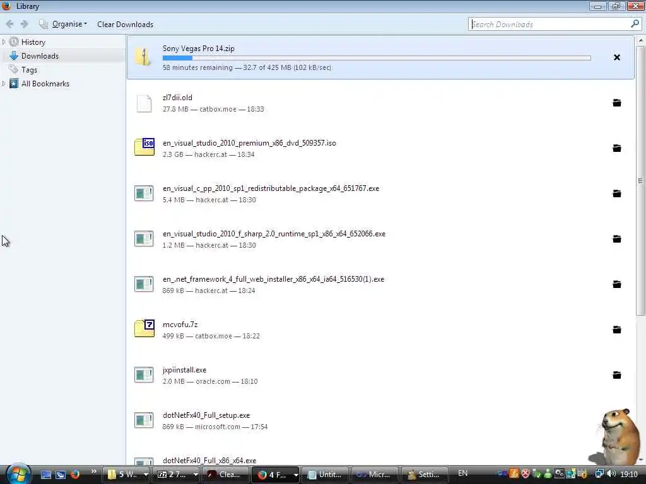Open containing folder for mcvofu.7z
Viewport: 646px width, 484px height.
(x=617, y=329)
